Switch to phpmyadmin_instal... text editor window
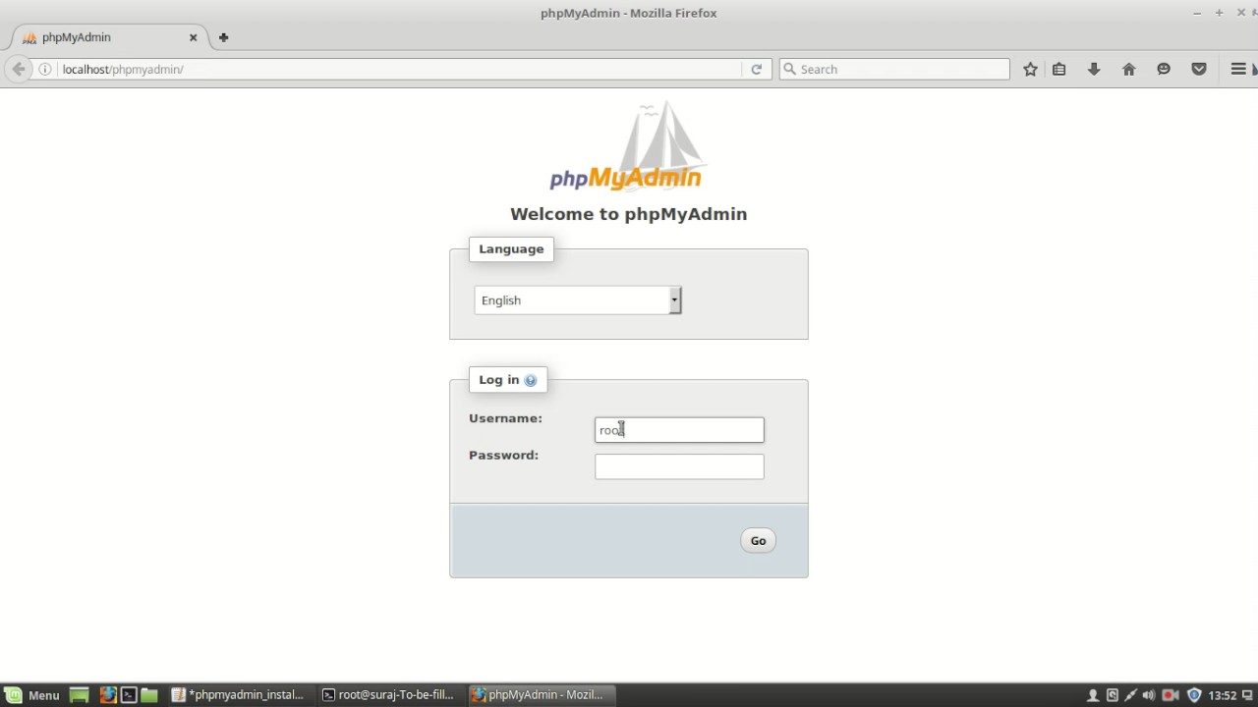Screen dimensions: 1258x707 coord(238,694)
